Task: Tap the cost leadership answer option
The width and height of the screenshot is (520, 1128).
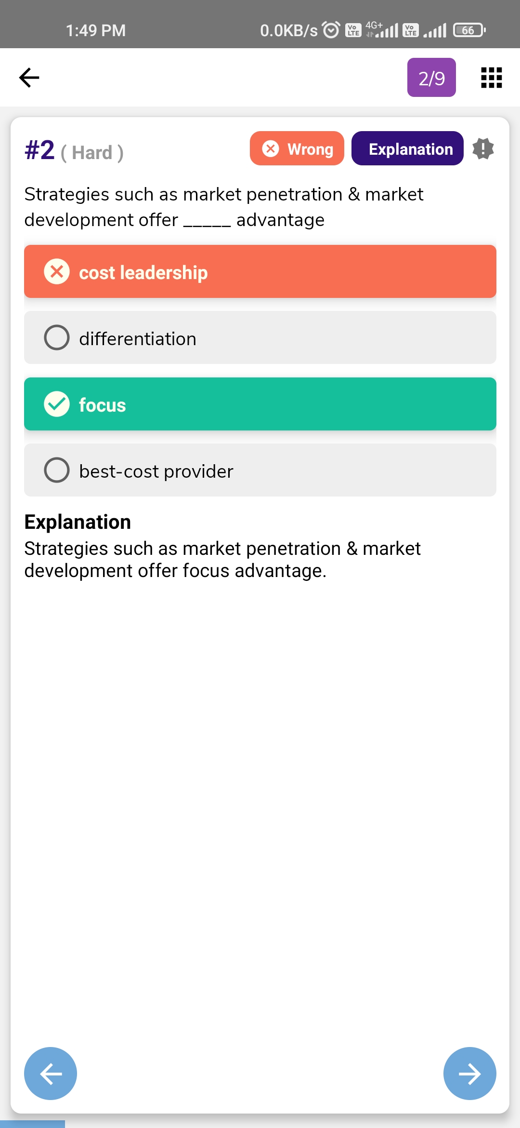Action: coord(260,271)
